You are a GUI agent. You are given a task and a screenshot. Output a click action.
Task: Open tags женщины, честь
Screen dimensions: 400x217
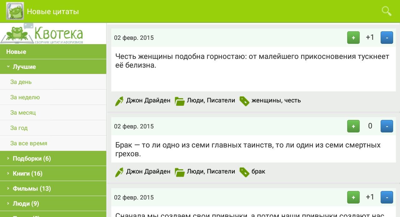[x=276, y=101]
